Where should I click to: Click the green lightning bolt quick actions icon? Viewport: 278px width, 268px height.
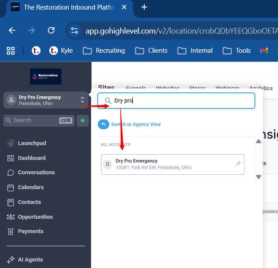pos(82,121)
